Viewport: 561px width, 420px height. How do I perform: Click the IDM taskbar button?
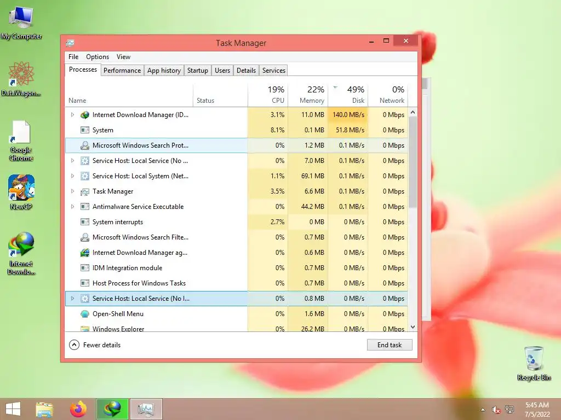point(112,409)
